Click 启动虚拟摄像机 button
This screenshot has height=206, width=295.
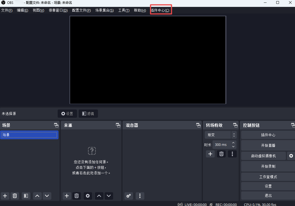click(263, 156)
